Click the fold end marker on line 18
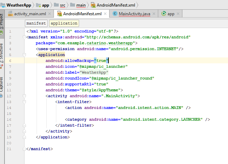Image resolution: width=228 pixels, height=164 pixels. coord(24,131)
